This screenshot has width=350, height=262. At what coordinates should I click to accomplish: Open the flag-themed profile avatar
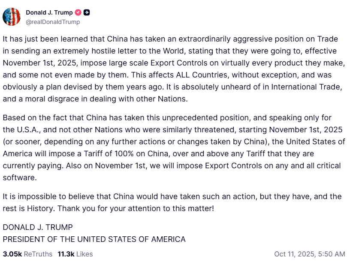12,17
